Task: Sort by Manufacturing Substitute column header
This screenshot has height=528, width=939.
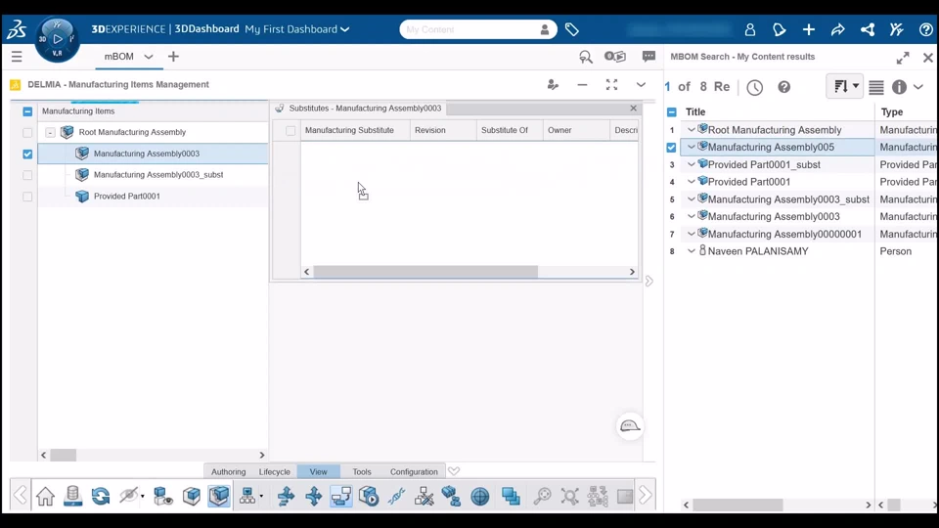Action: [349, 130]
